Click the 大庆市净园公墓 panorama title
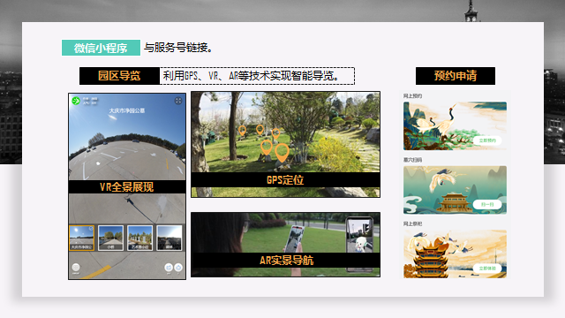Viewport: 565px width, 318px height. [127, 110]
